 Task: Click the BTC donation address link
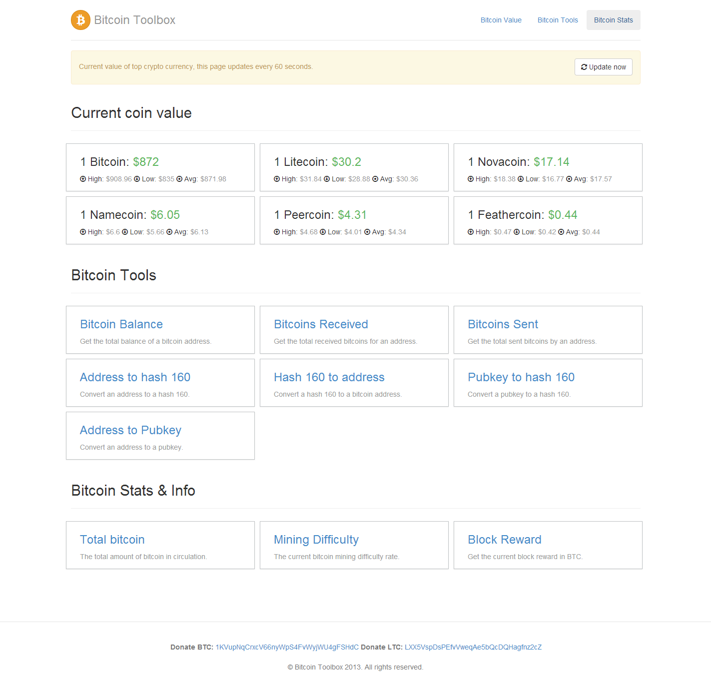click(x=287, y=647)
